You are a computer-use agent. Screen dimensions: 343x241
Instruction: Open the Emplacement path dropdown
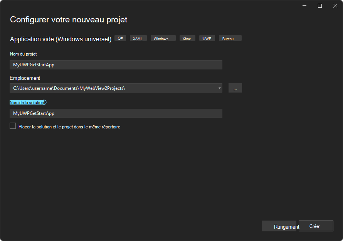coord(219,88)
